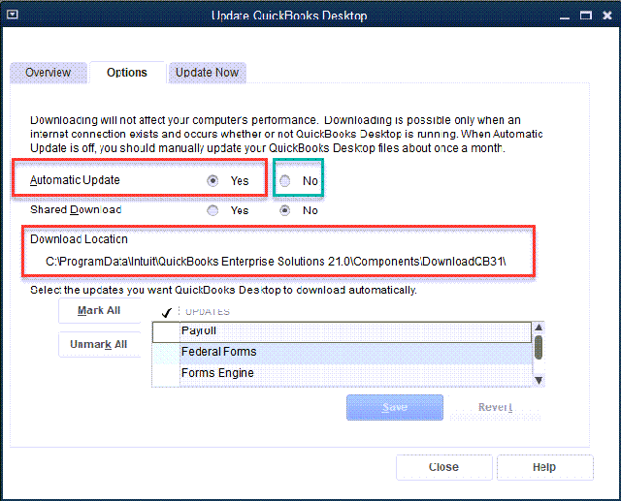Image resolution: width=621 pixels, height=501 pixels.
Task: Click the download location path text
Action: click(276, 262)
